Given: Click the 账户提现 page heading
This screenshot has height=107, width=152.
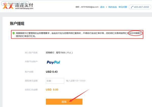Looking at the screenshot, I should pyautogui.click(x=17, y=23).
